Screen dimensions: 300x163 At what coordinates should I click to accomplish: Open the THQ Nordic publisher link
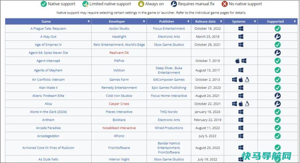tap(169, 112)
